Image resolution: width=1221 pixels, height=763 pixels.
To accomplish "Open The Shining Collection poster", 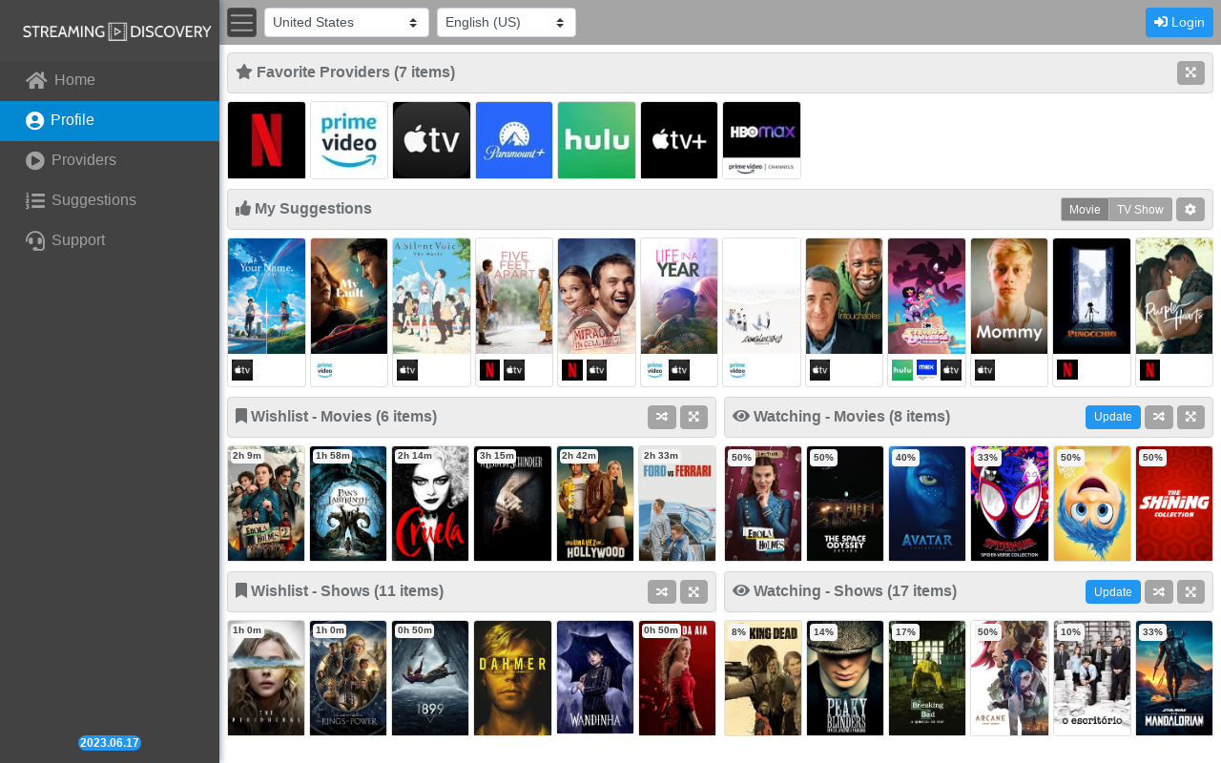I will click(1174, 504).
